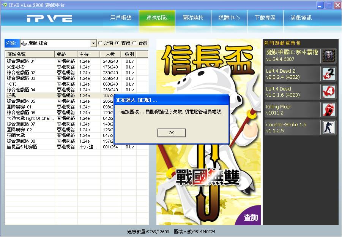The width and height of the screenshot is (342, 237).
Task: Select the 信長盃5 比賽區 room
Action: pyautogui.click(x=77, y=147)
